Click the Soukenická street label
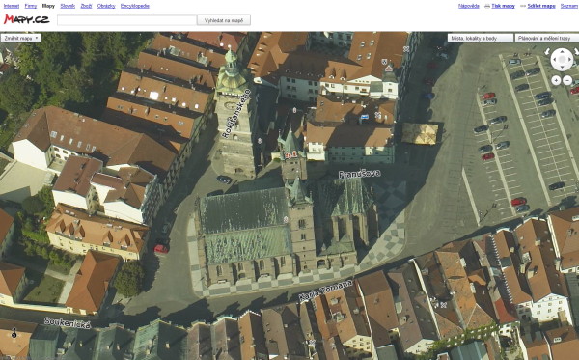 68,322
